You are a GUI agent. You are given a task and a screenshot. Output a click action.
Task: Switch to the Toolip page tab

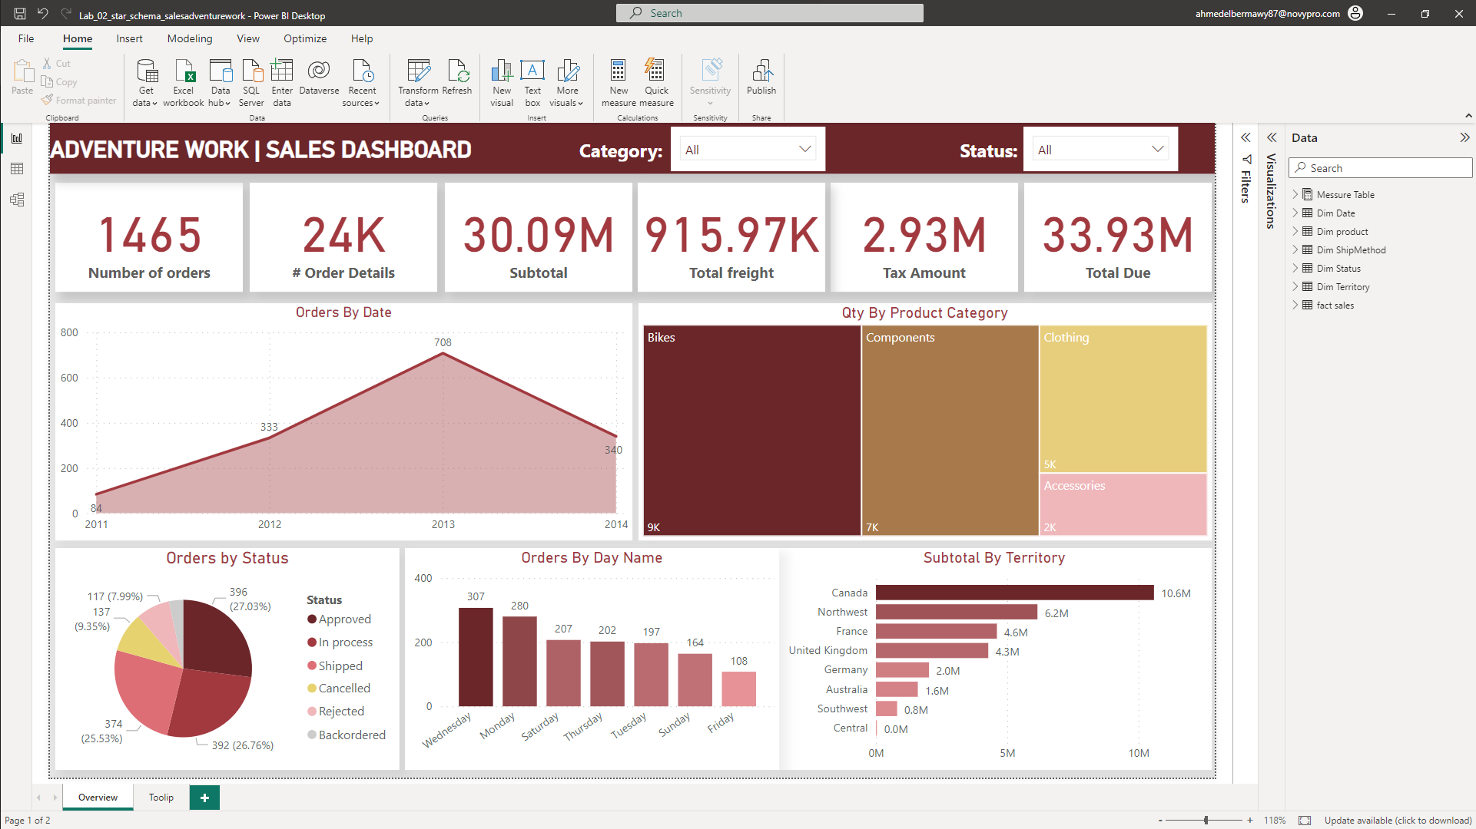(161, 798)
